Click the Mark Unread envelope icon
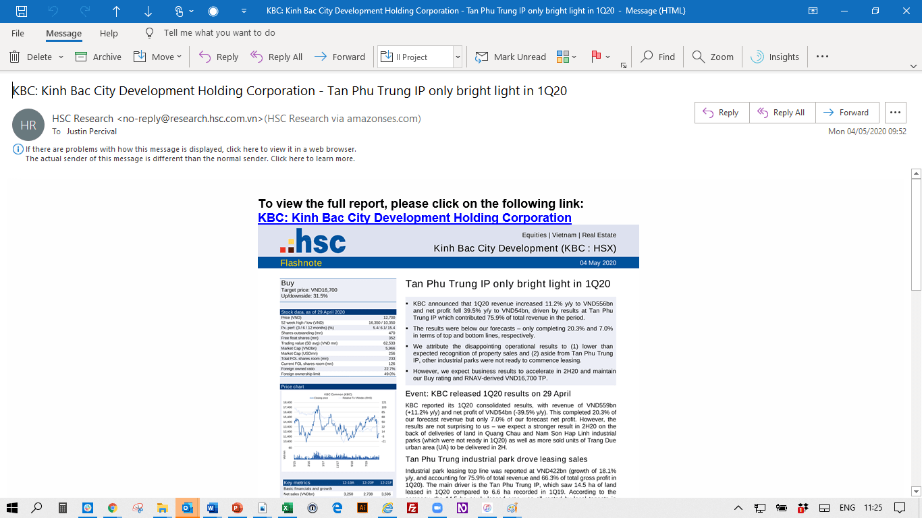 482,57
